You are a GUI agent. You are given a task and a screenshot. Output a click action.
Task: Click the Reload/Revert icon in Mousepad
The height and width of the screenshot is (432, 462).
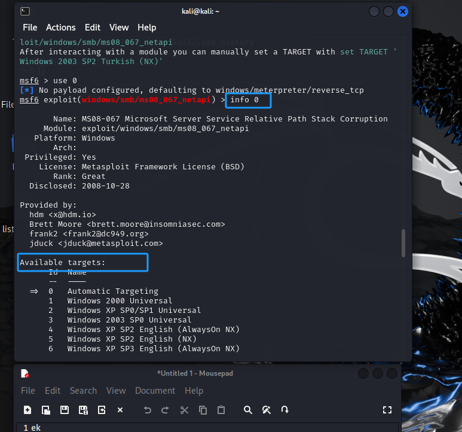click(102, 410)
